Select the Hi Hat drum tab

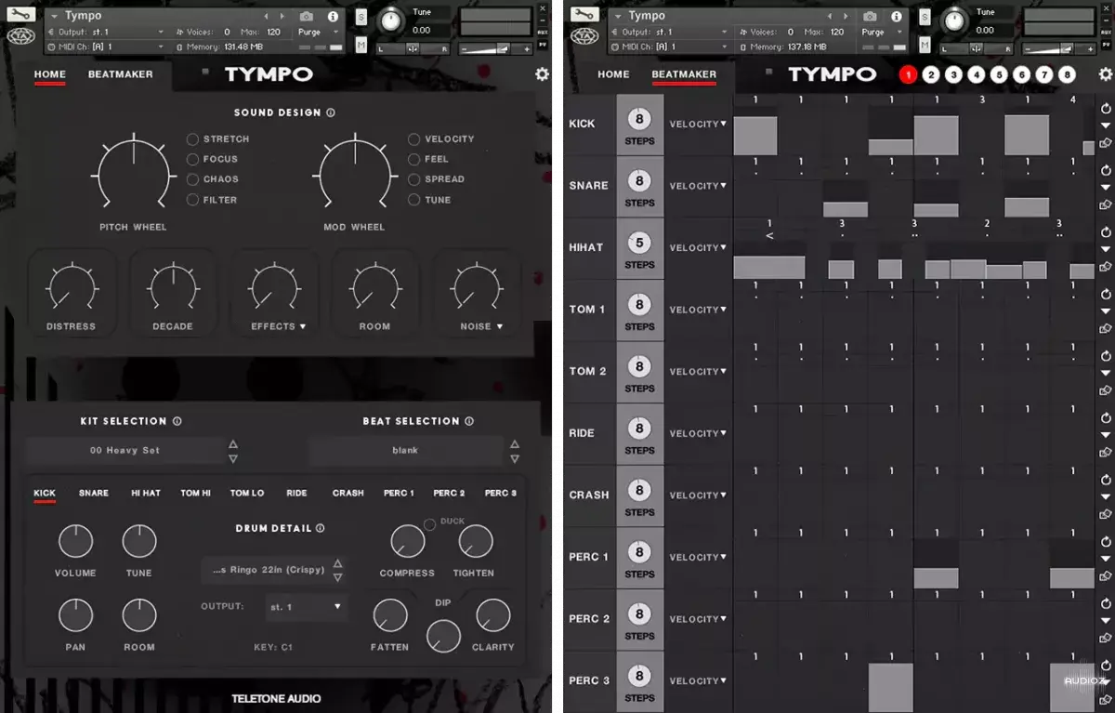tap(146, 494)
